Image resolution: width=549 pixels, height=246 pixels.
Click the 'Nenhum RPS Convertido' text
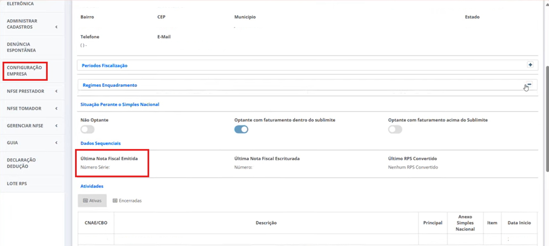pos(413,167)
